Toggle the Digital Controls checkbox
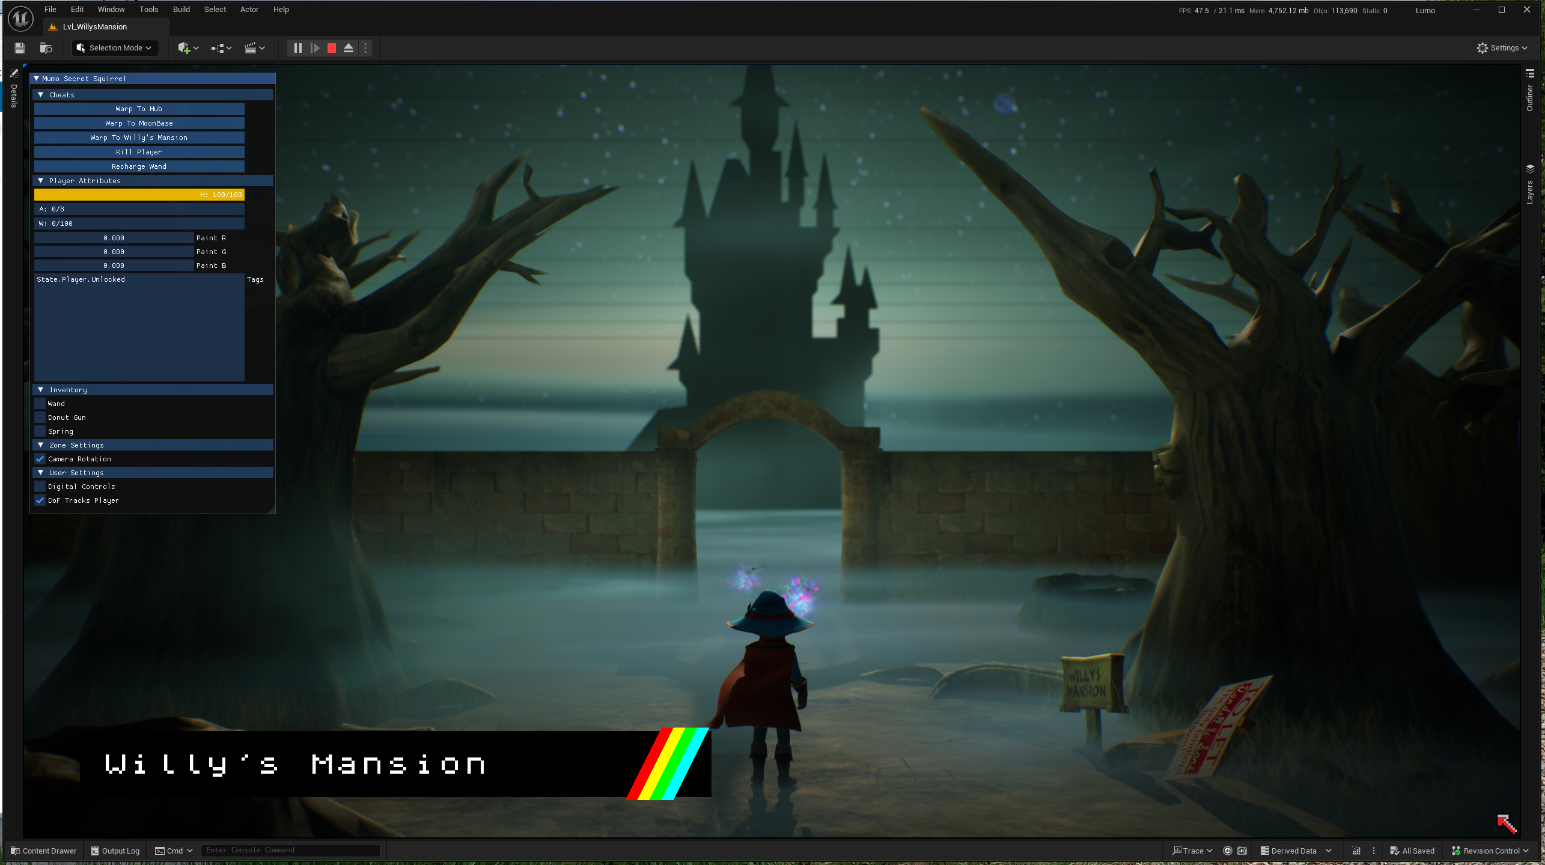Viewport: 1545px width, 865px height. tap(40, 487)
